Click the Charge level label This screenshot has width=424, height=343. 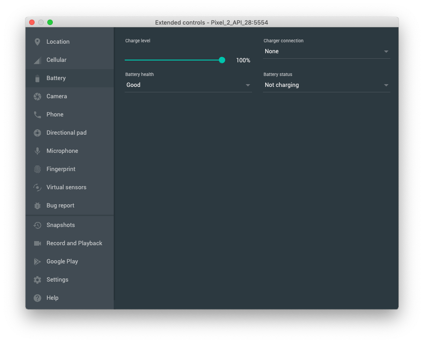pyautogui.click(x=138, y=40)
